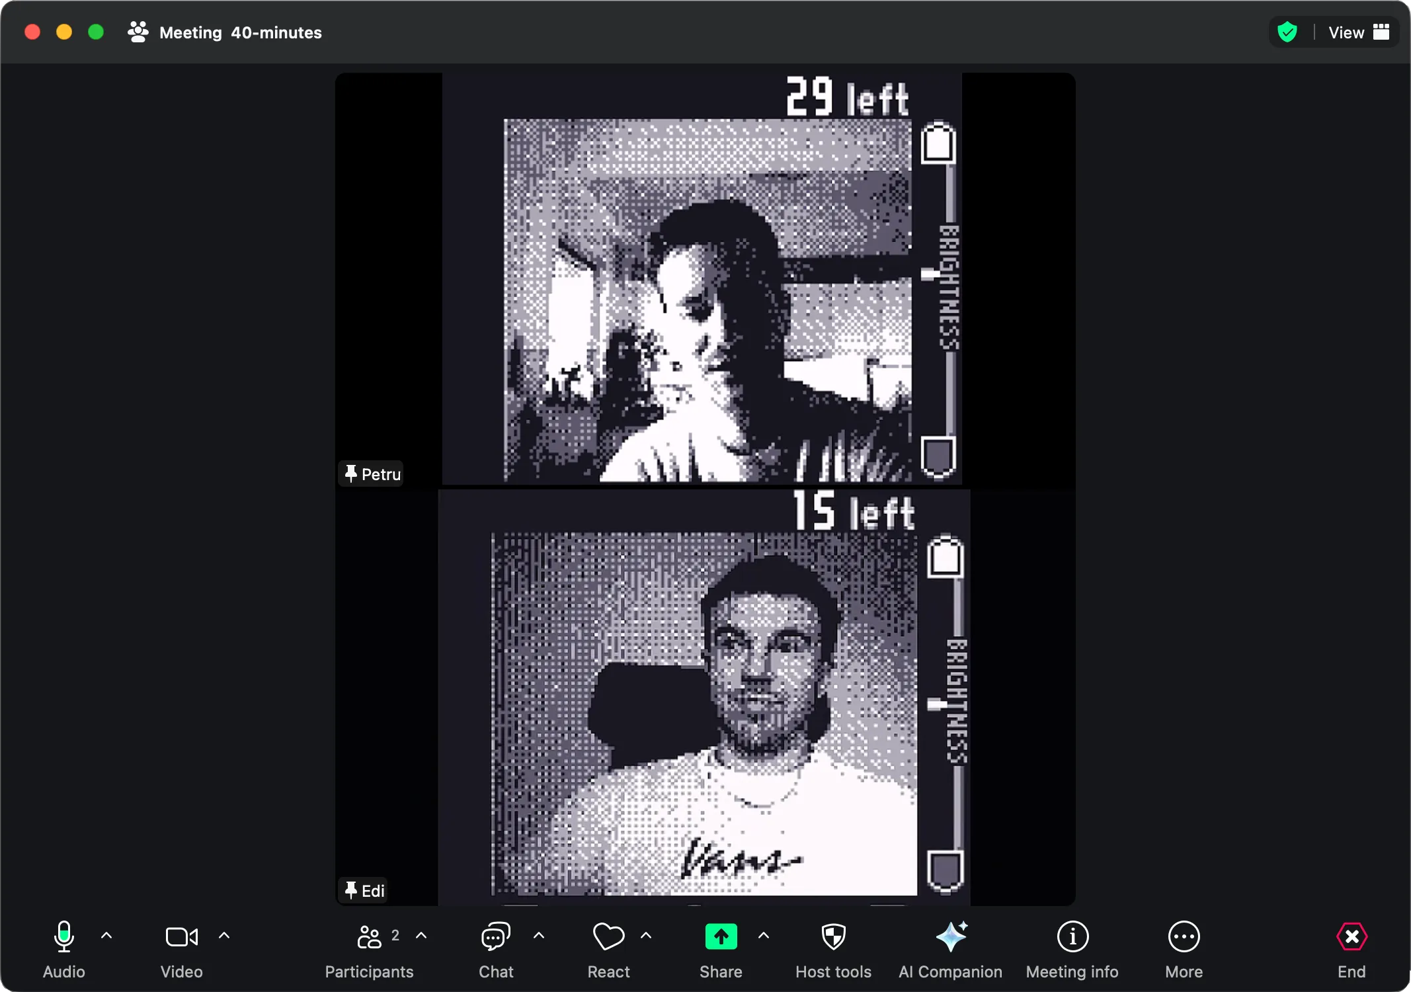Open the More options icon
Image resolution: width=1411 pixels, height=992 pixels.
click(x=1183, y=937)
